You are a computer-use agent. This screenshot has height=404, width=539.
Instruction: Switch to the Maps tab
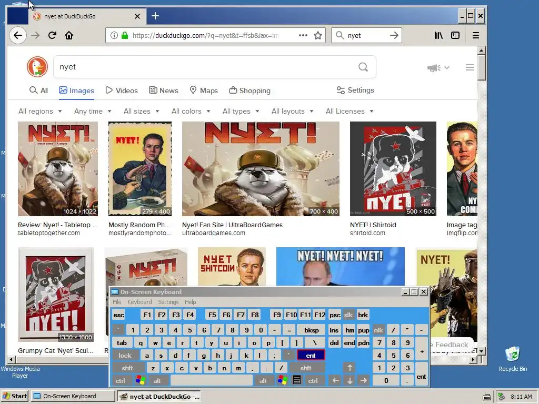(204, 90)
